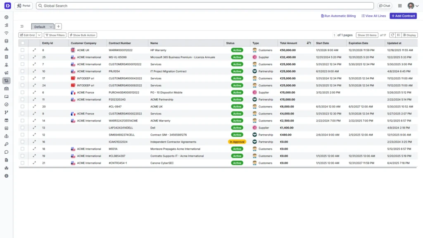The width and height of the screenshot is (423, 238).
Task: Open the globe sidebar icon
Action: click(7, 176)
